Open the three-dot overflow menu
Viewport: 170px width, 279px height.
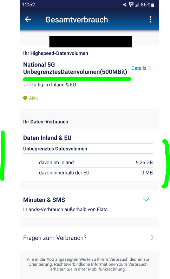pos(150,19)
